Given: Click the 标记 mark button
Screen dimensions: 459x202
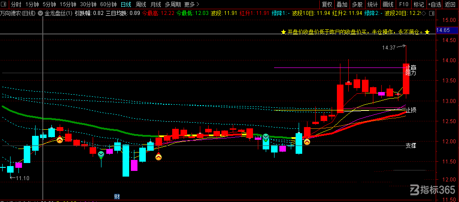Looking at the screenshot, I should pos(419,4).
